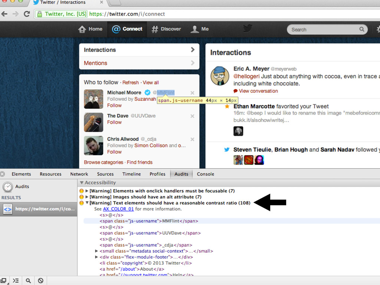
Task: Click the DevTools search magnifier icon
Action: 28,281
